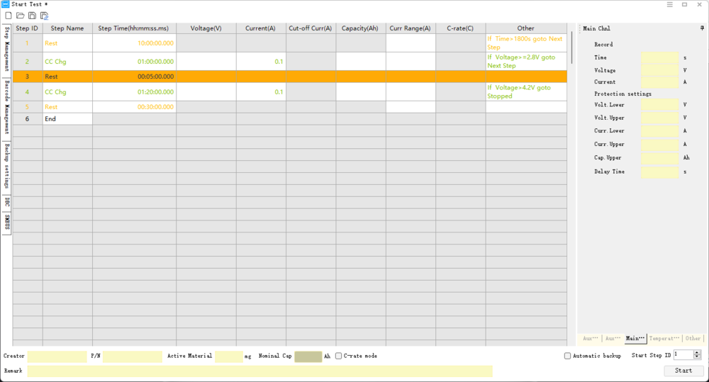Toggle the Automatic backup checkbox
Viewport: 709px width, 382px height.
click(567, 356)
